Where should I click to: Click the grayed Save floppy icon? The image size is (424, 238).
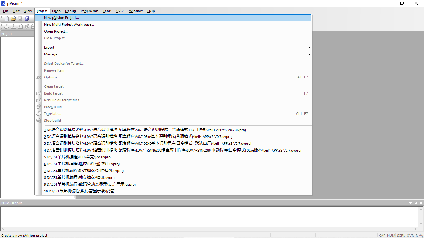click(x=20, y=19)
